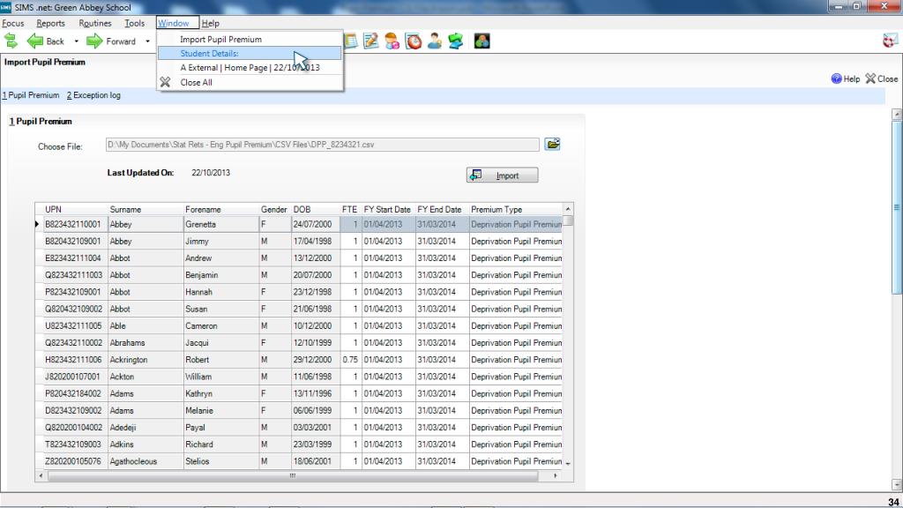The image size is (903, 508).
Task: Sort by the Forename column header
Action: tap(221, 209)
